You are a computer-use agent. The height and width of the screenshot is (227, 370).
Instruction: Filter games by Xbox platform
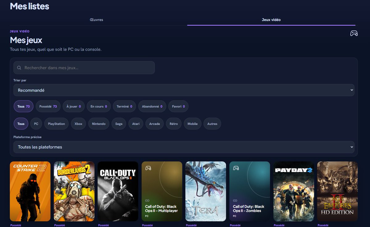79,124
